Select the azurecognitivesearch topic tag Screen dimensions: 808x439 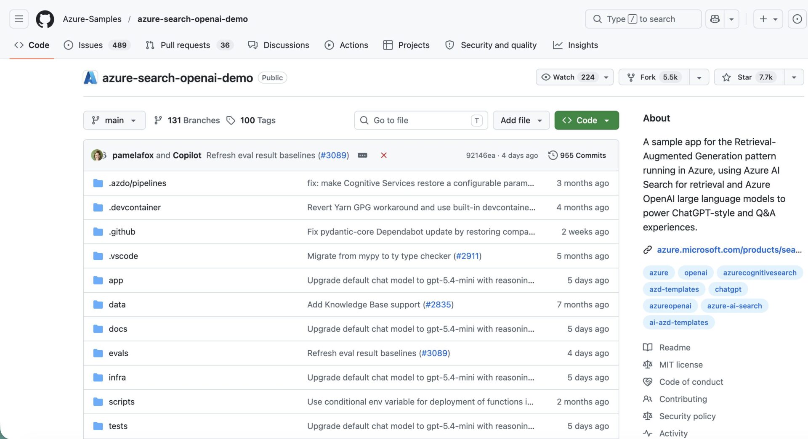[760, 272]
